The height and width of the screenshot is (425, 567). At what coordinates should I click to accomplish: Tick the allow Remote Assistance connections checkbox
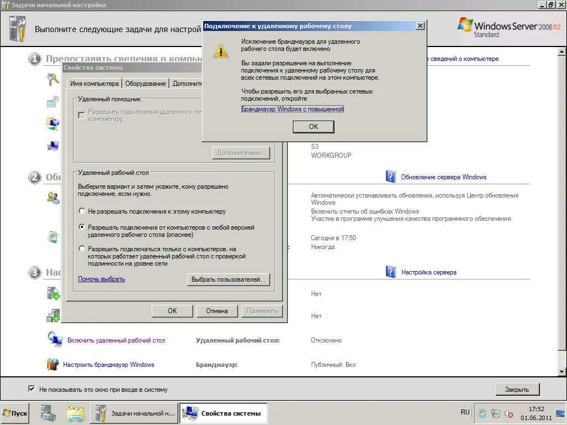point(81,115)
